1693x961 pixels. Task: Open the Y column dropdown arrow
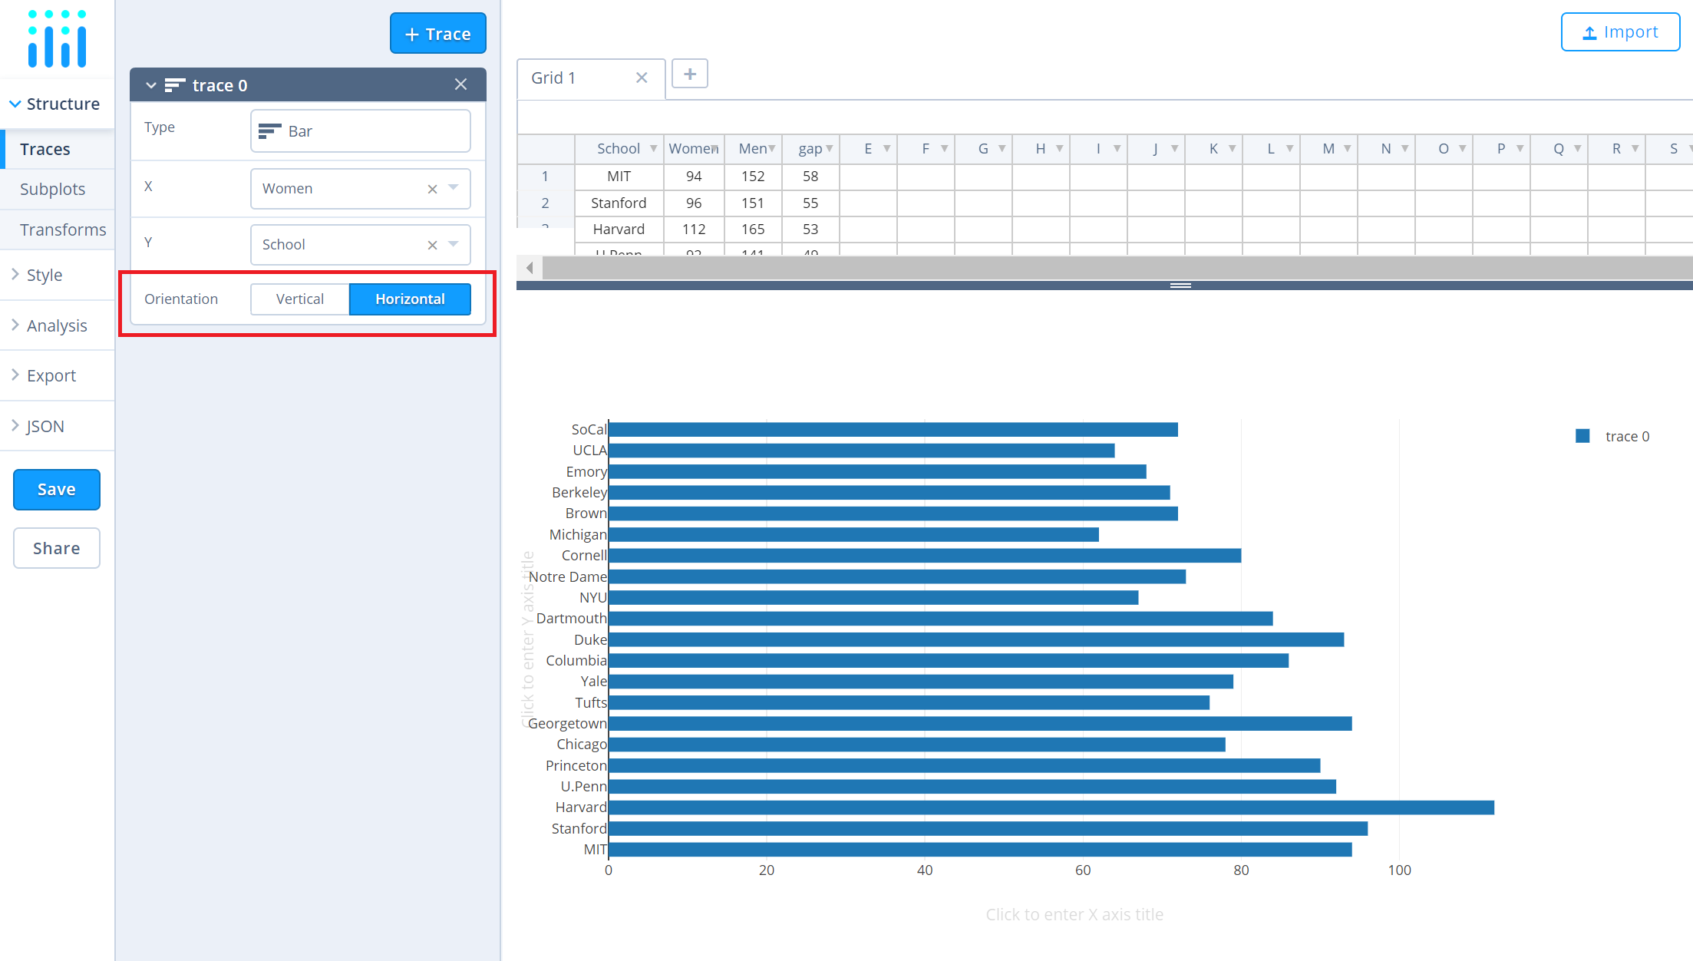point(454,244)
